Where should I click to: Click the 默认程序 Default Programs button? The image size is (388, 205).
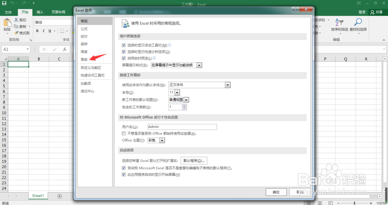(194, 161)
